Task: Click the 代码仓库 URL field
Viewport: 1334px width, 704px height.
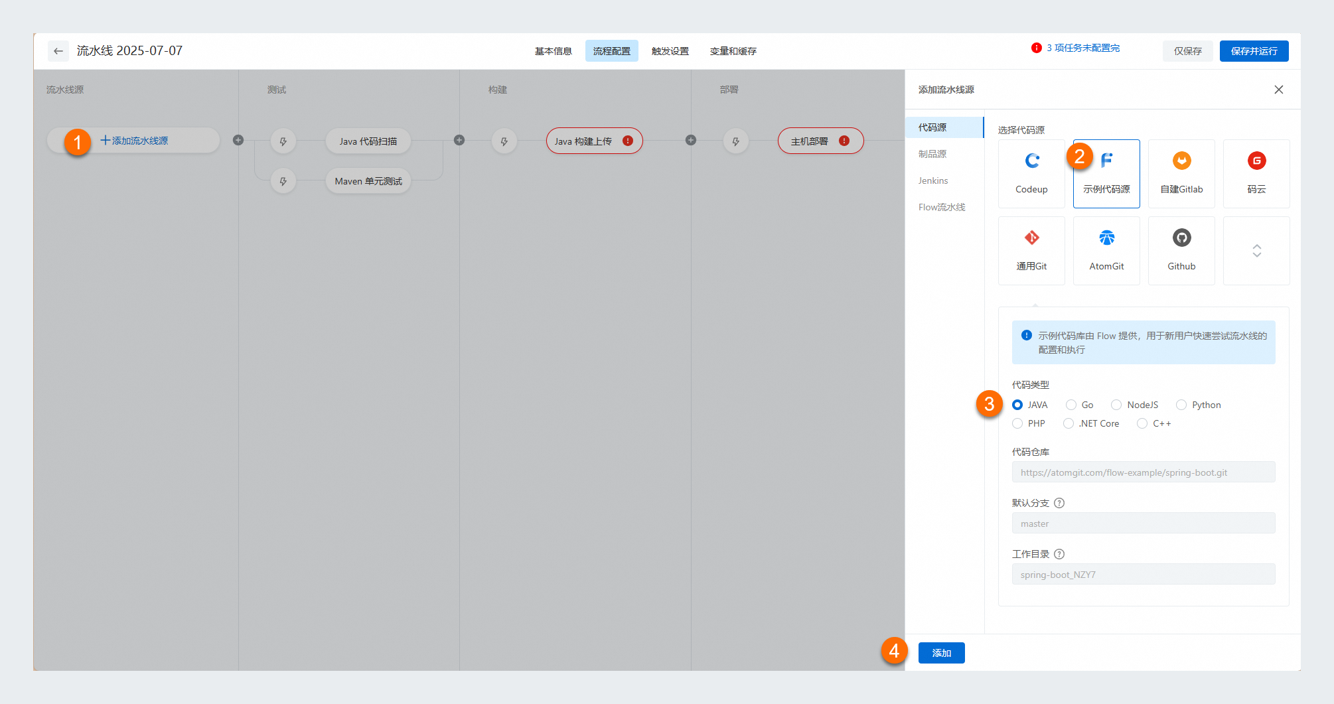Action: coord(1144,472)
